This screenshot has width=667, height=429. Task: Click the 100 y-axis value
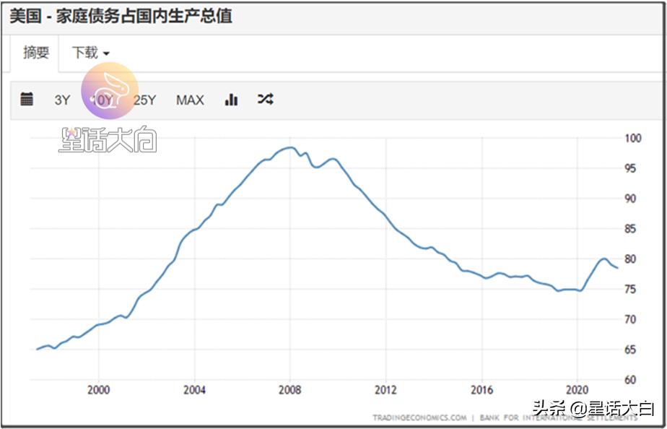point(632,139)
